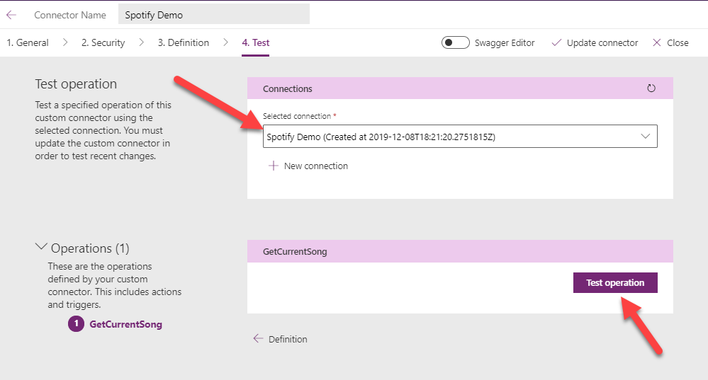Select the 4. Test tab
Viewport: 708px width, 380px height.
coord(255,42)
